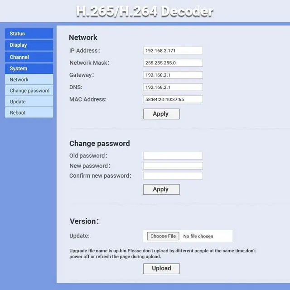Focus the New password input
The width and height of the screenshot is (290, 290).
point(173,166)
